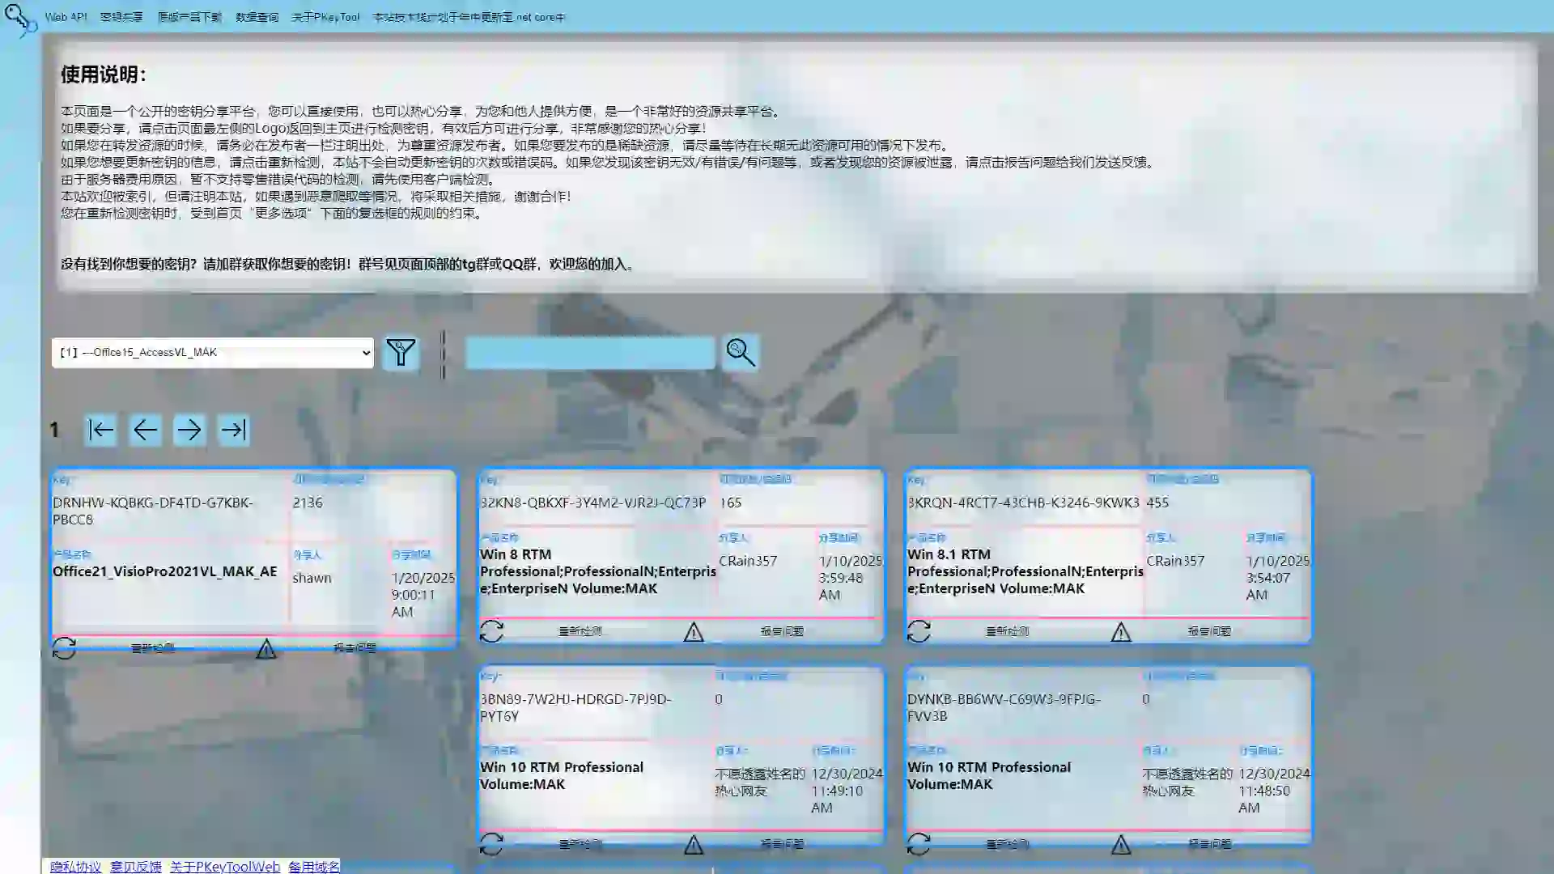Select key text DYNKB-BB6WV-C69W3-9FPJG-FVV3B
1554x874 pixels.
pos(1004,707)
